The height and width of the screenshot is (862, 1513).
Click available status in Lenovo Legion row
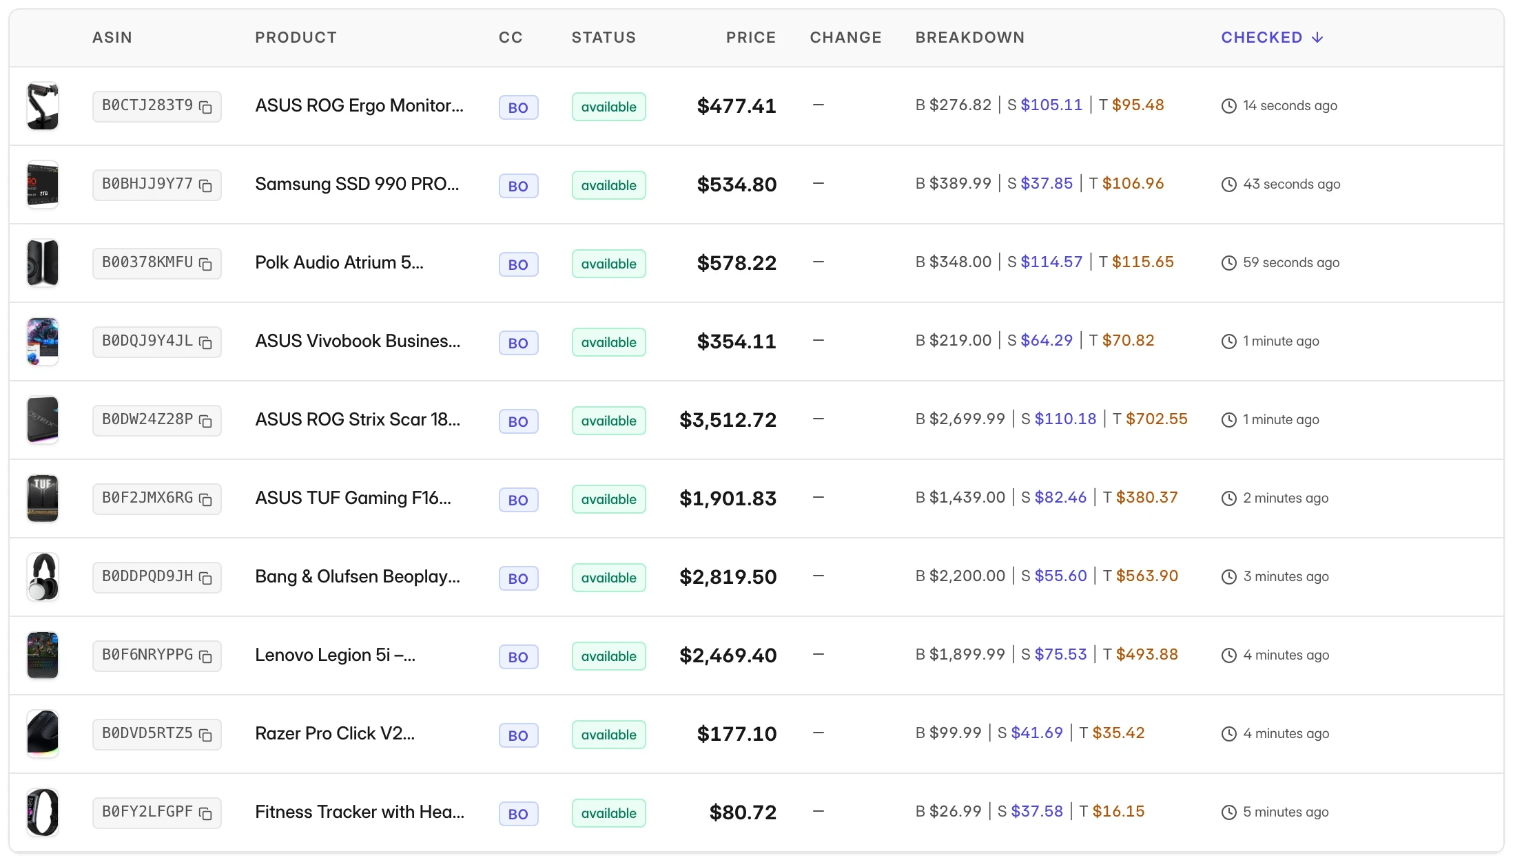(608, 656)
